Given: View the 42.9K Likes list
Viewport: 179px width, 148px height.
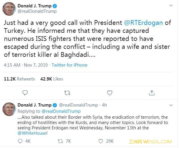Looking at the screenshot, I should point(52,79).
